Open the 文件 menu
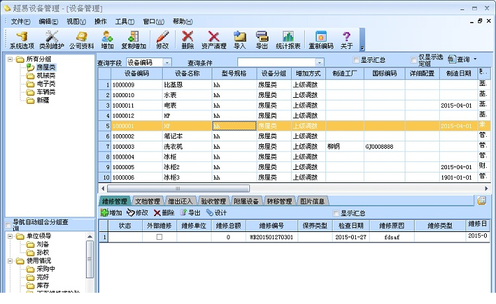The image size is (496, 304). [x=21, y=22]
